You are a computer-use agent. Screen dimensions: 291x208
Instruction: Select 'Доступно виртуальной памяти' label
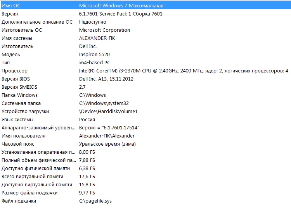[37, 185]
